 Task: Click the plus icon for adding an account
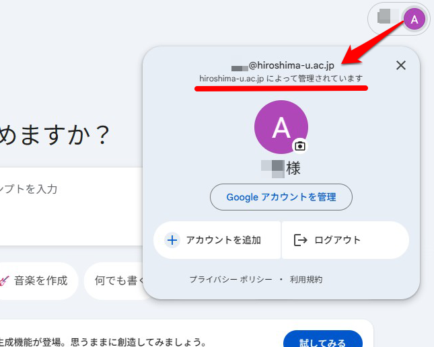tap(172, 240)
